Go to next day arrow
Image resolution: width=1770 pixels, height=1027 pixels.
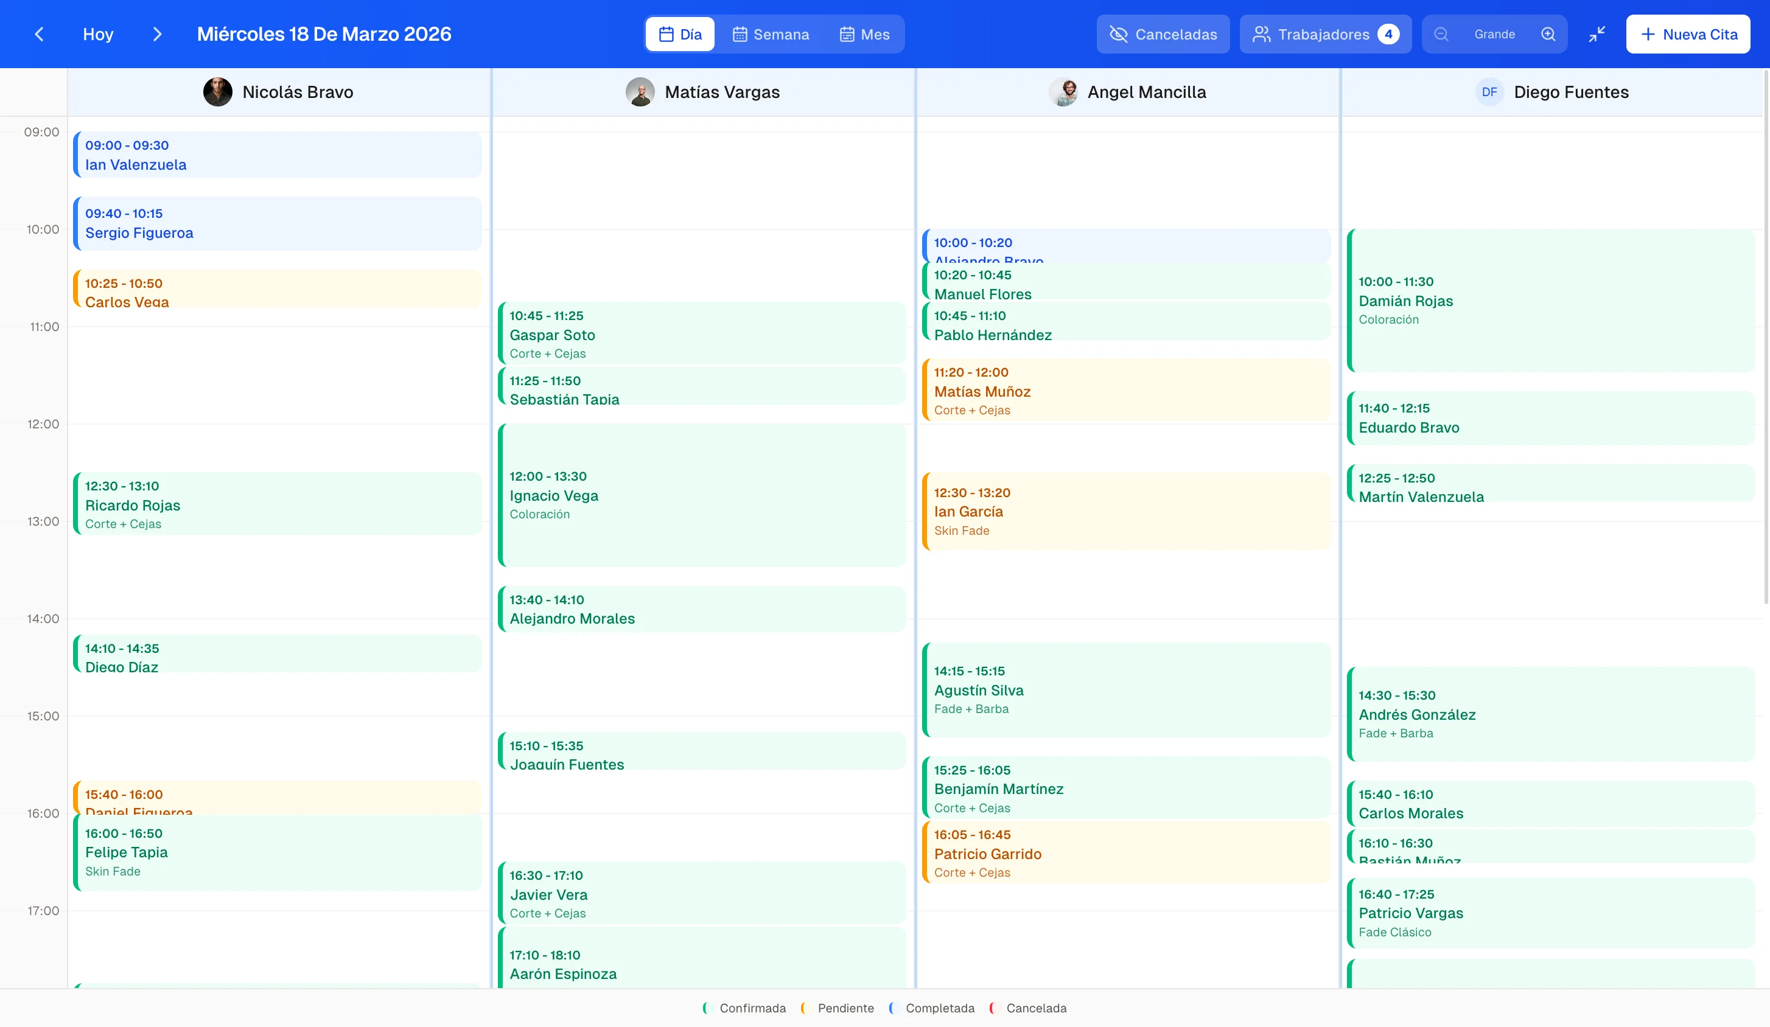point(157,35)
